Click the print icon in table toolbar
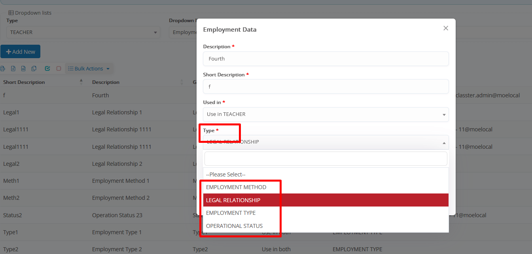This screenshot has width=532, height=254. pos(2,68)
